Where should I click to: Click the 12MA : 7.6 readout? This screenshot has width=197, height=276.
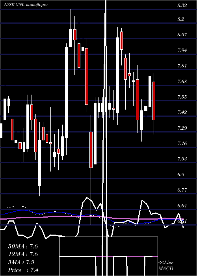23,254
